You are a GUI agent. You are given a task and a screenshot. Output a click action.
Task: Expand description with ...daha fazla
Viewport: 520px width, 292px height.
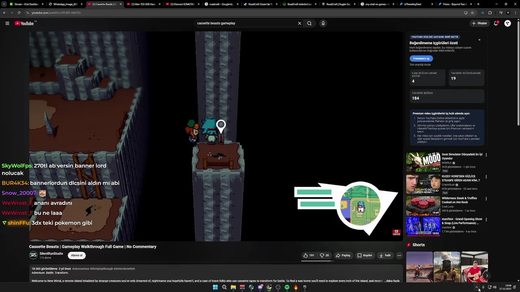tap(392, 281)
